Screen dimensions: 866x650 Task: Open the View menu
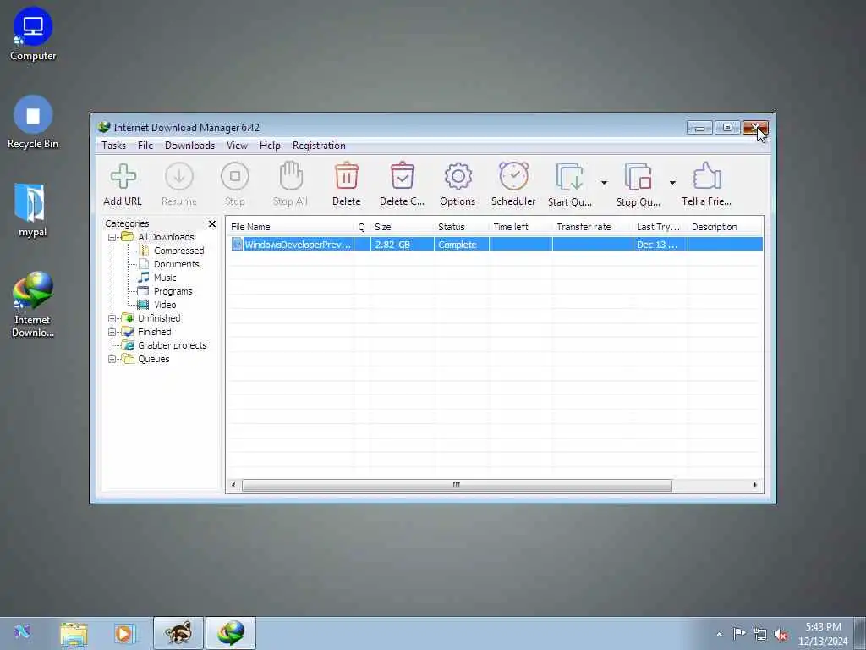point(237,146)
